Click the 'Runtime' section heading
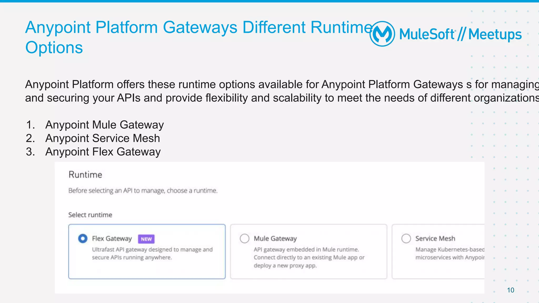 [85, 174]
